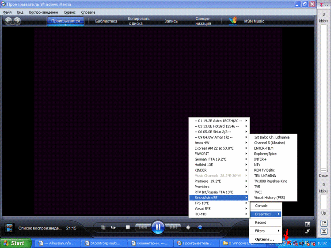331x248 pixels.
Task: Expand the Premiere 19.2°E submenu
Action: pos(219,181)
